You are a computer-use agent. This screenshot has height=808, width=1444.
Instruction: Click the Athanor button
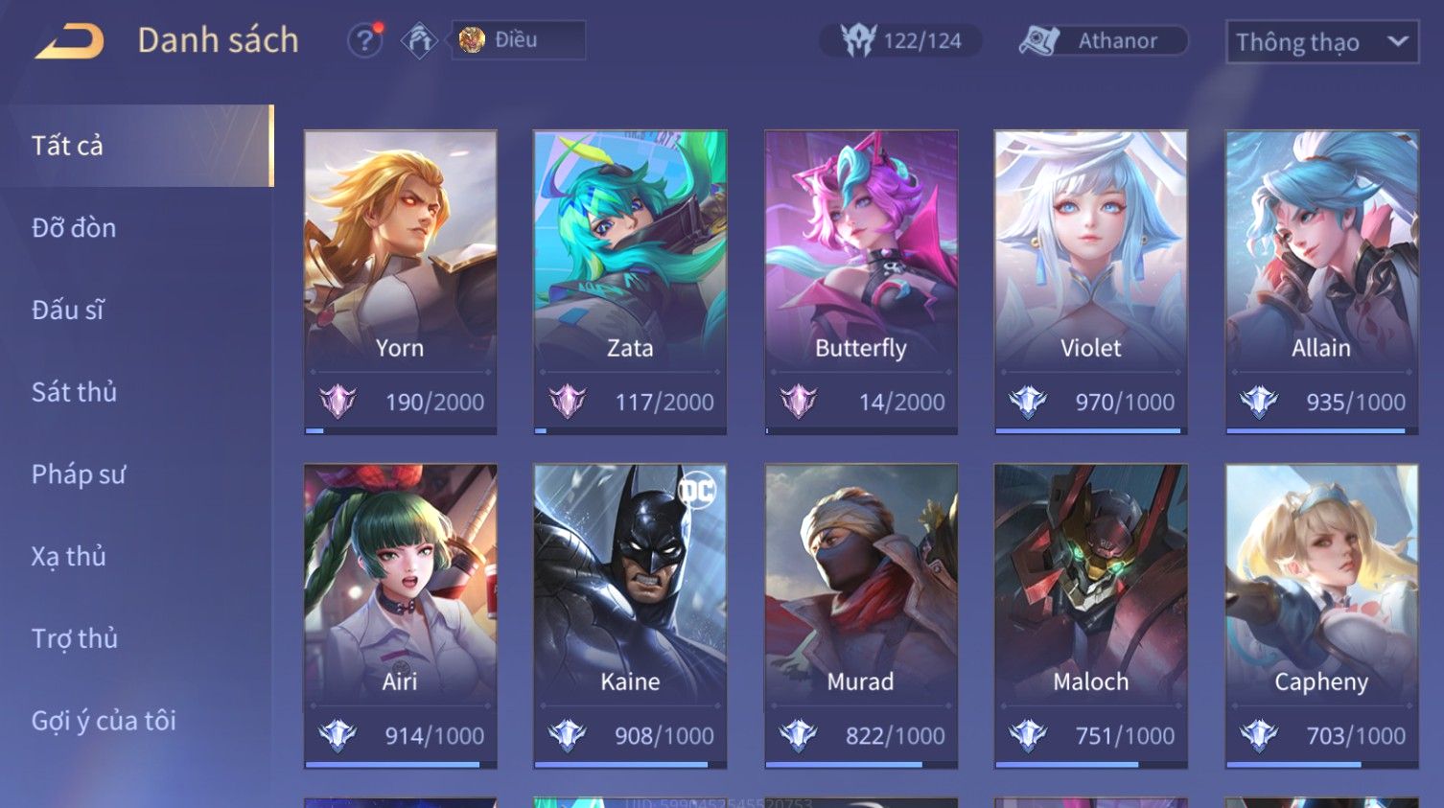point(1103,40)
